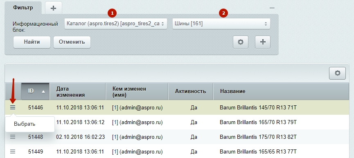Click the Отменить button

click(72, 42)
